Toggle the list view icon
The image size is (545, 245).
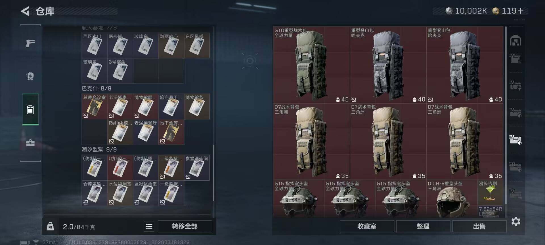point(149,226)
